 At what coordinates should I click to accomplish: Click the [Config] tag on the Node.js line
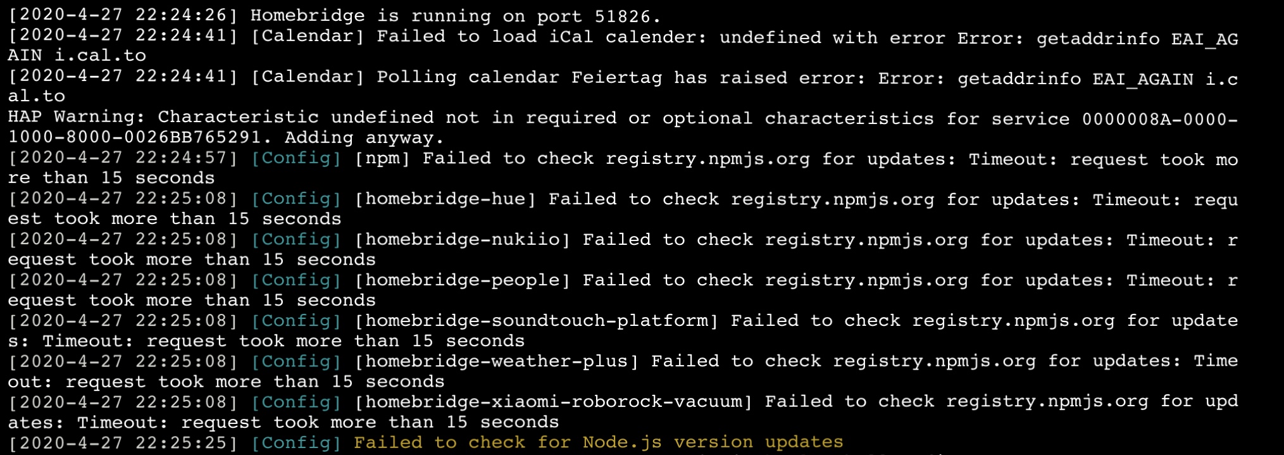pyautogui.click(x=296, y=442)
